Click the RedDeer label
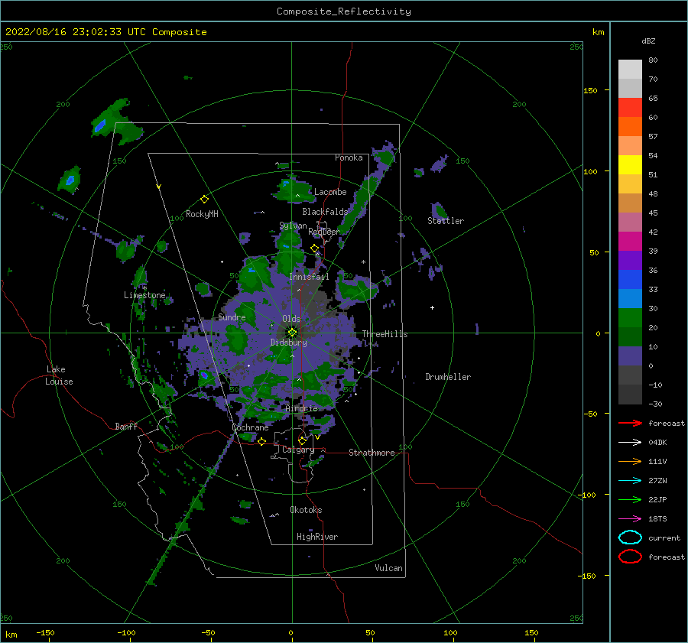The height and width of the screenshot is (643, 688). pos(324,232)
